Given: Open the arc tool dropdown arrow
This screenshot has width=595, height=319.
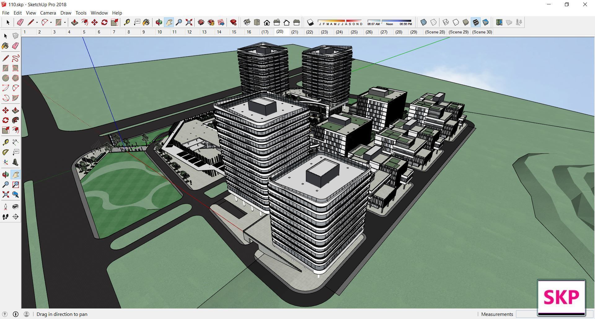Looking at the screenshot, I should point(51,22).
